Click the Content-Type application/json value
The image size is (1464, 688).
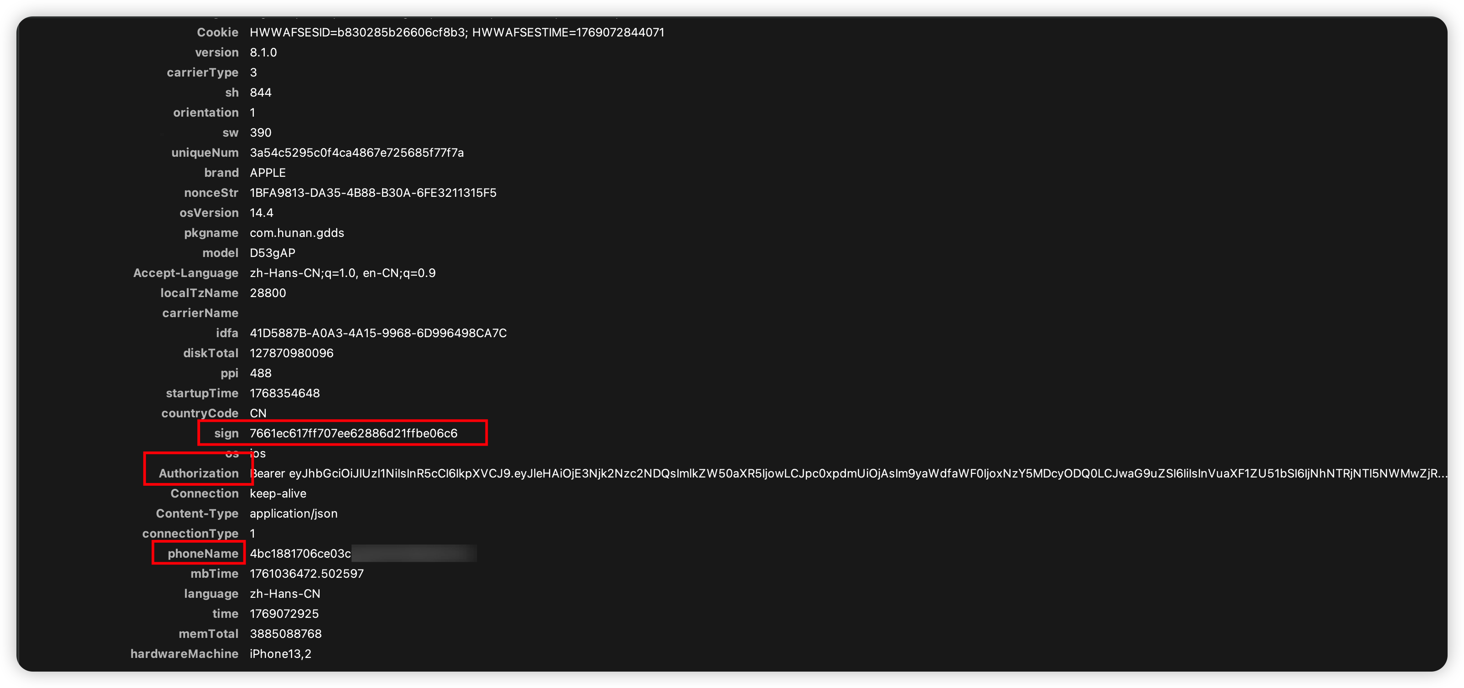tap(293, 513)
